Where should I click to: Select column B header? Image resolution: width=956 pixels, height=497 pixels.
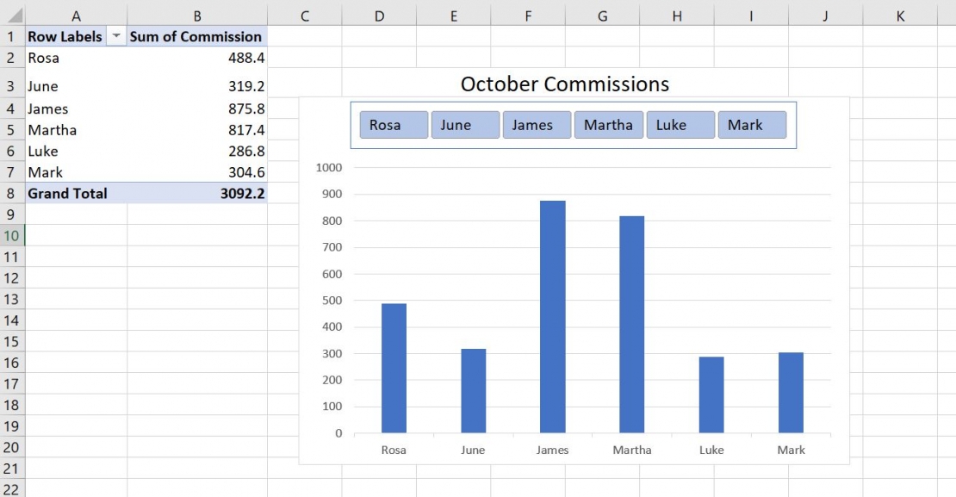196,15
